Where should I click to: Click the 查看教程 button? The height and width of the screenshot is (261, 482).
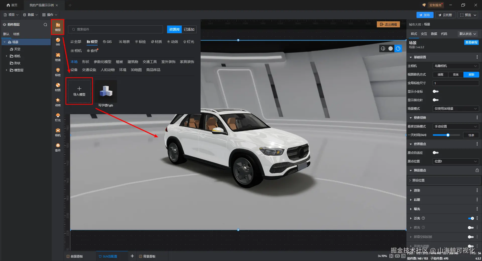[x=471, y=42]
